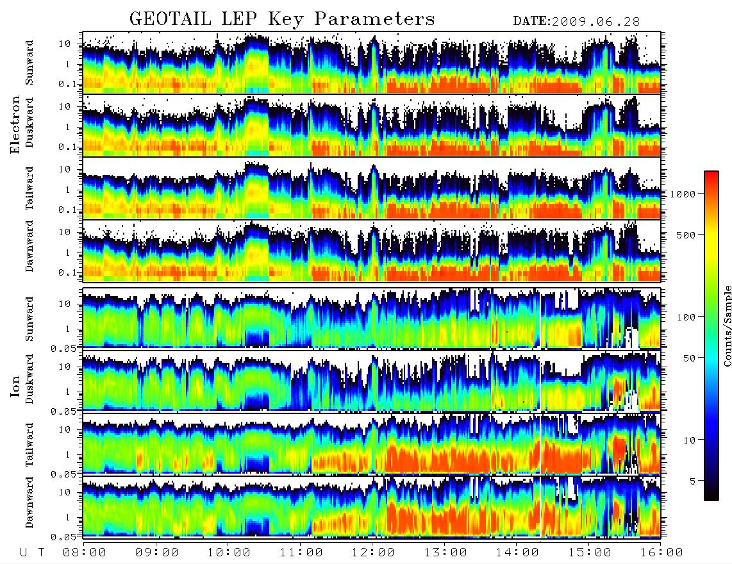
Task: Click inside the Ion Tailward spectrogram panel
Action: [372, 444]
